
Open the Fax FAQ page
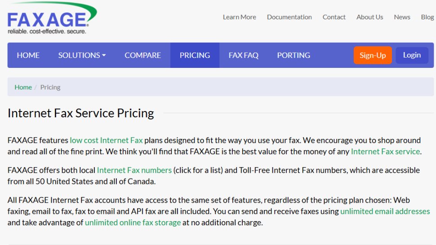click(x=243, y=55)
